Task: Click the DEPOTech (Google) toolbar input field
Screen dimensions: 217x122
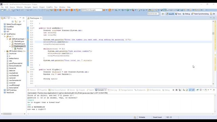Action: pos(92,10)
